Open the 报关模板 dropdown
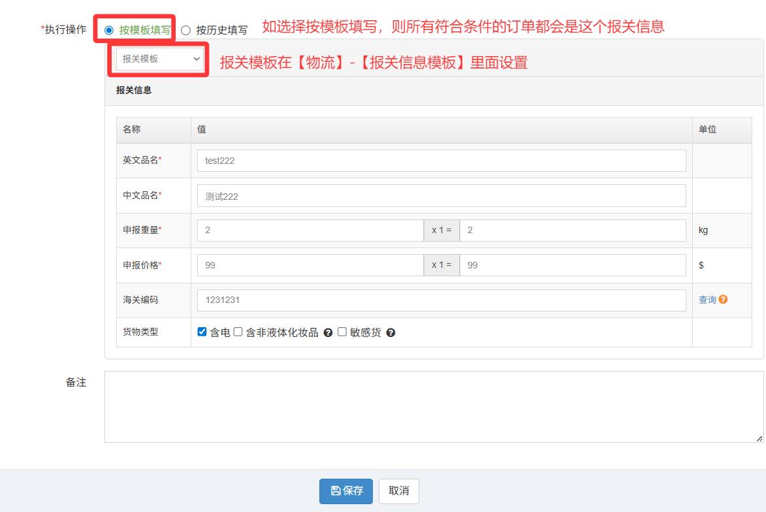The image size is (766, 512). coord(161,59)
